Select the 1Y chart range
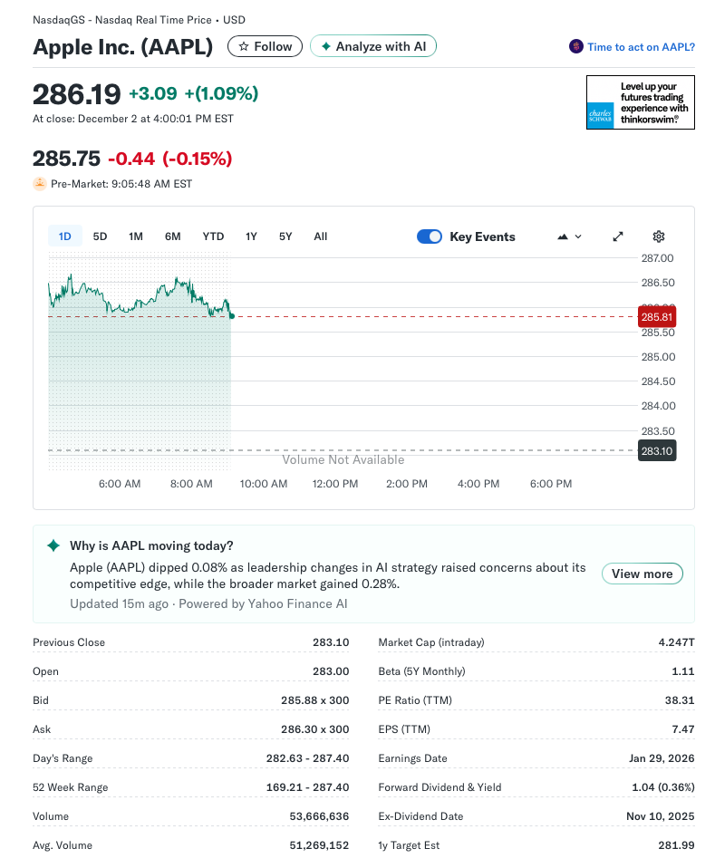Image resolution: width=715 pixels, height=868 pixels. coord(251,236)
